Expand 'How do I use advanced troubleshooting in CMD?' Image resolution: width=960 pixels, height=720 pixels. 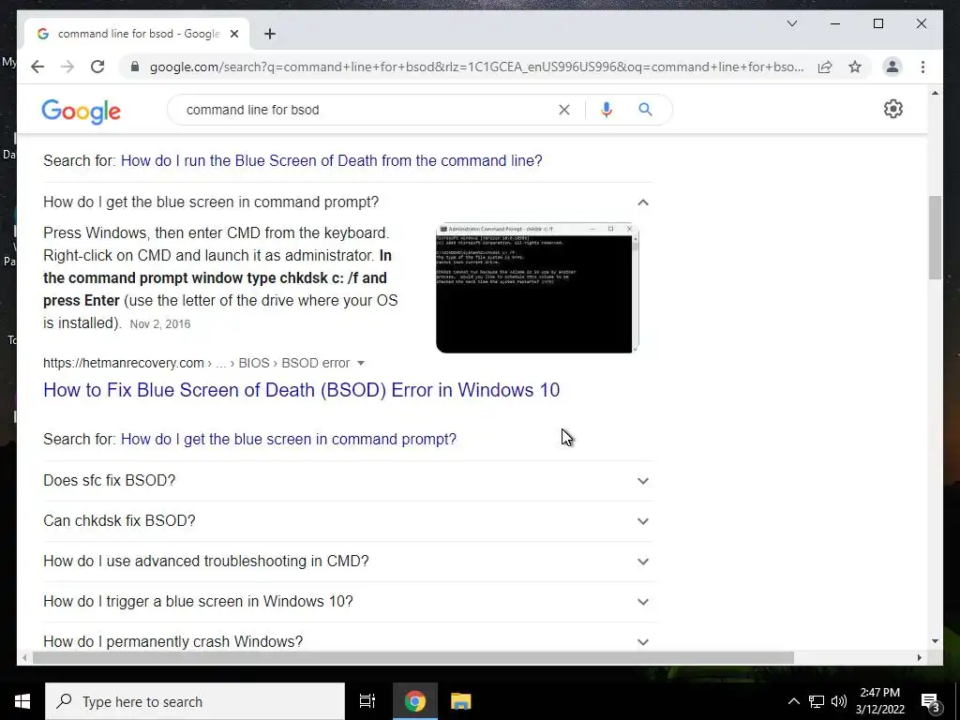(x=348, y=562)
